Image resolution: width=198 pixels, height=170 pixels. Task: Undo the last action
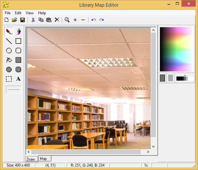coord(93,20)
